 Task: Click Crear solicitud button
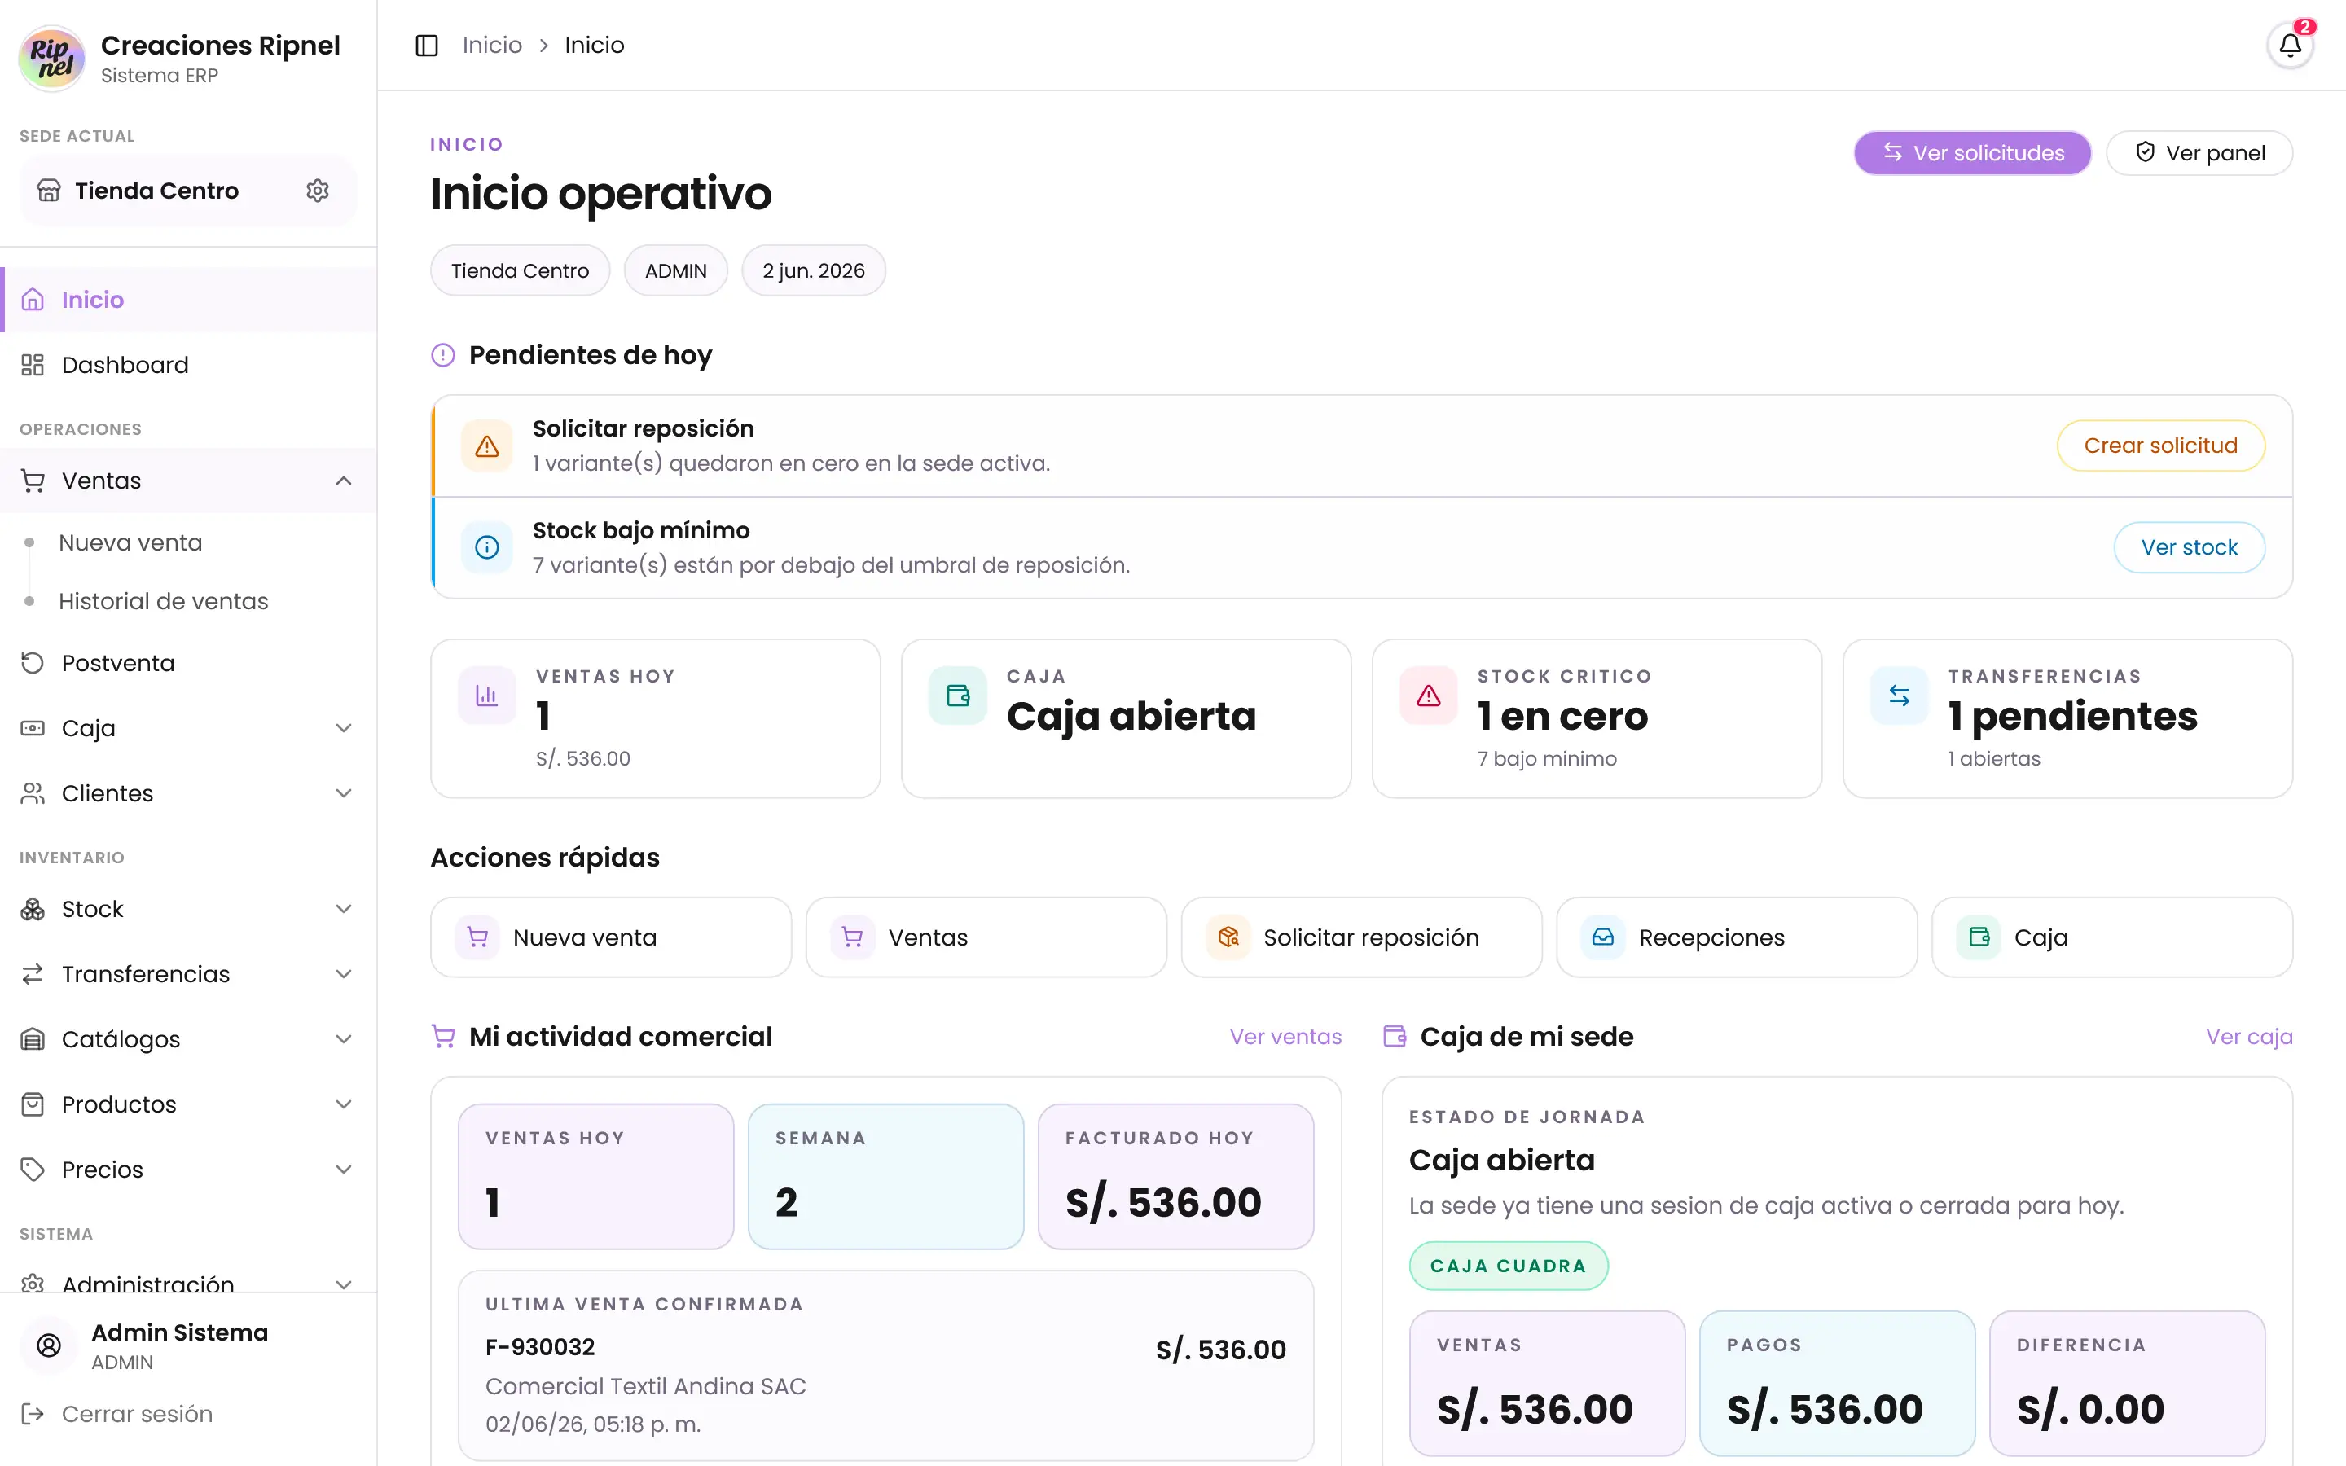click(x=2160, y=446)
